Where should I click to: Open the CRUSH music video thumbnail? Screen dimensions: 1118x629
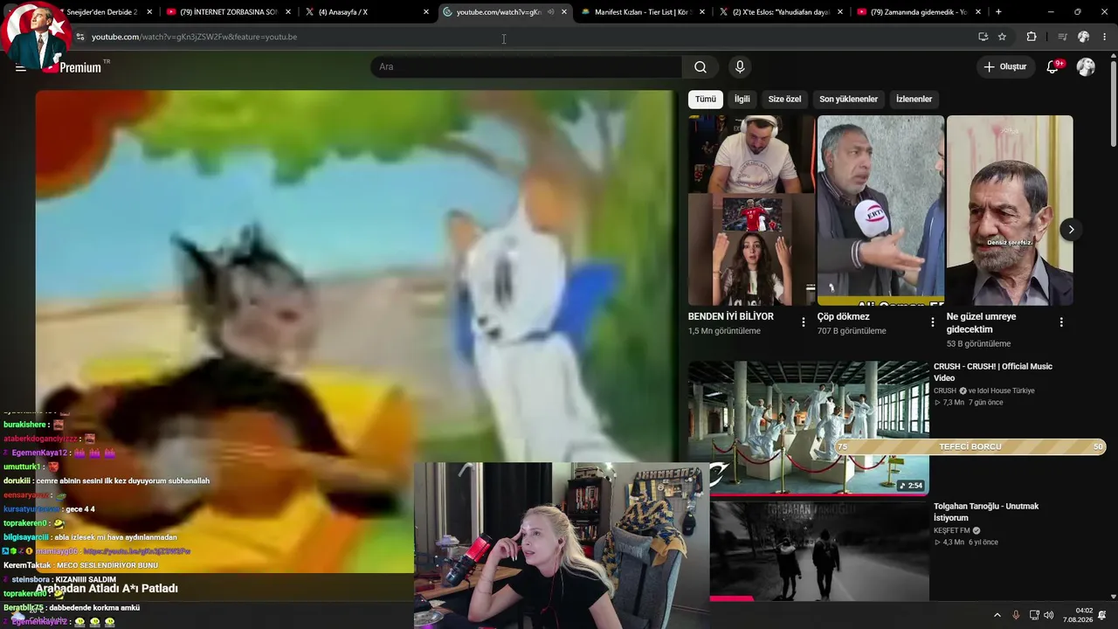point(809,428)
